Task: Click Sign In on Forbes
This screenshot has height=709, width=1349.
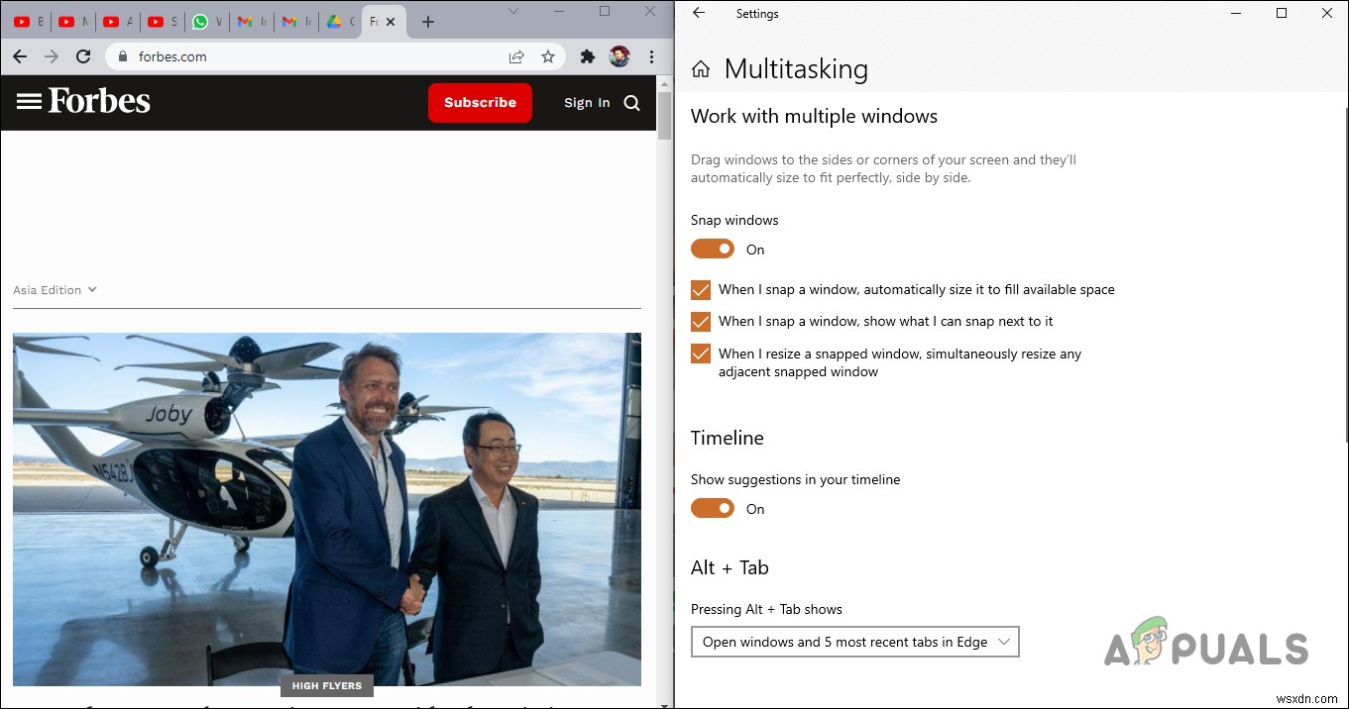Action: click(587, 103)
